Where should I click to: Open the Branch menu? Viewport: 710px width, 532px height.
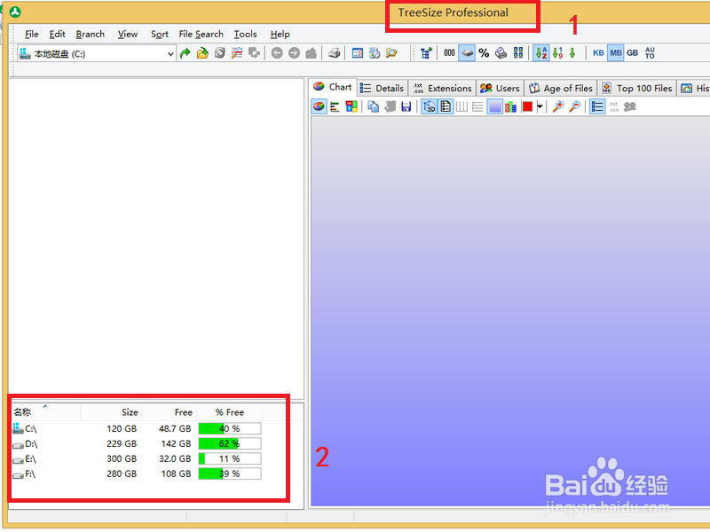click(91, 35)
